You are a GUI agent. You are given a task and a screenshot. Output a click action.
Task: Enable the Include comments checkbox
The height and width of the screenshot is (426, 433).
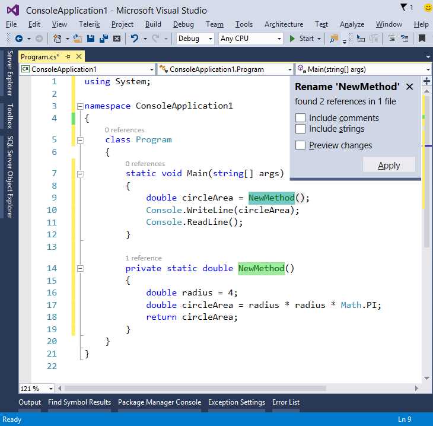click(300, 117)
